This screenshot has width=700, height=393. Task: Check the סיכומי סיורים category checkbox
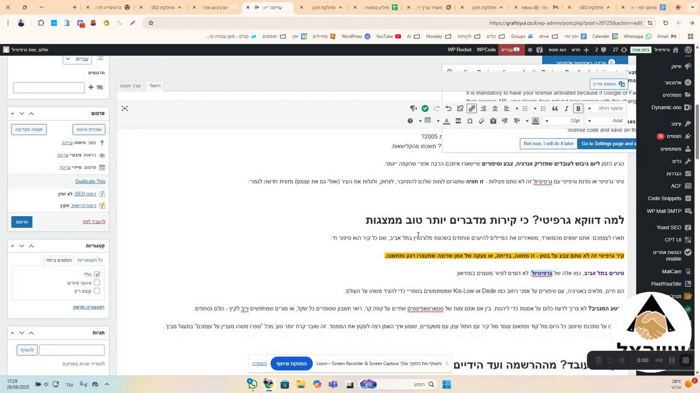(97, 283)
